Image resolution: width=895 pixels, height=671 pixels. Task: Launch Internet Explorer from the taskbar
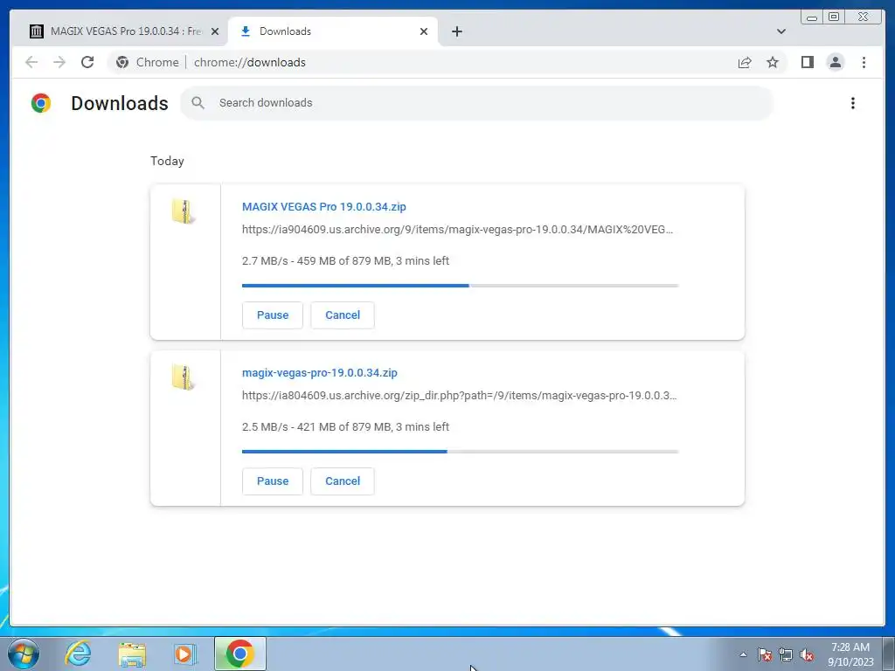pyautogui.click(x=78, y=654)
